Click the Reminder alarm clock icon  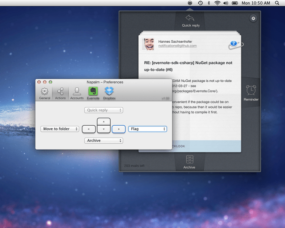[251, 90]
